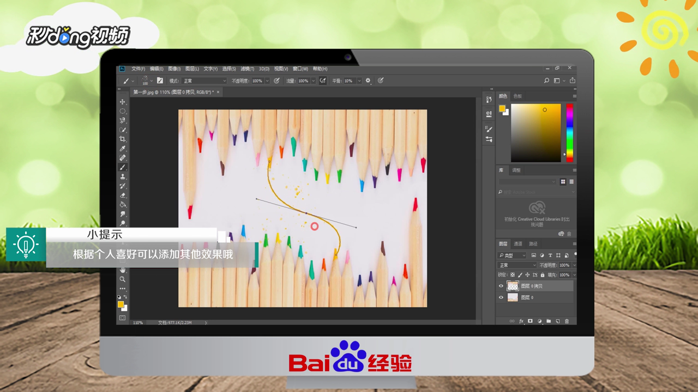Click the share icon at top right

[x=573, y=81]
